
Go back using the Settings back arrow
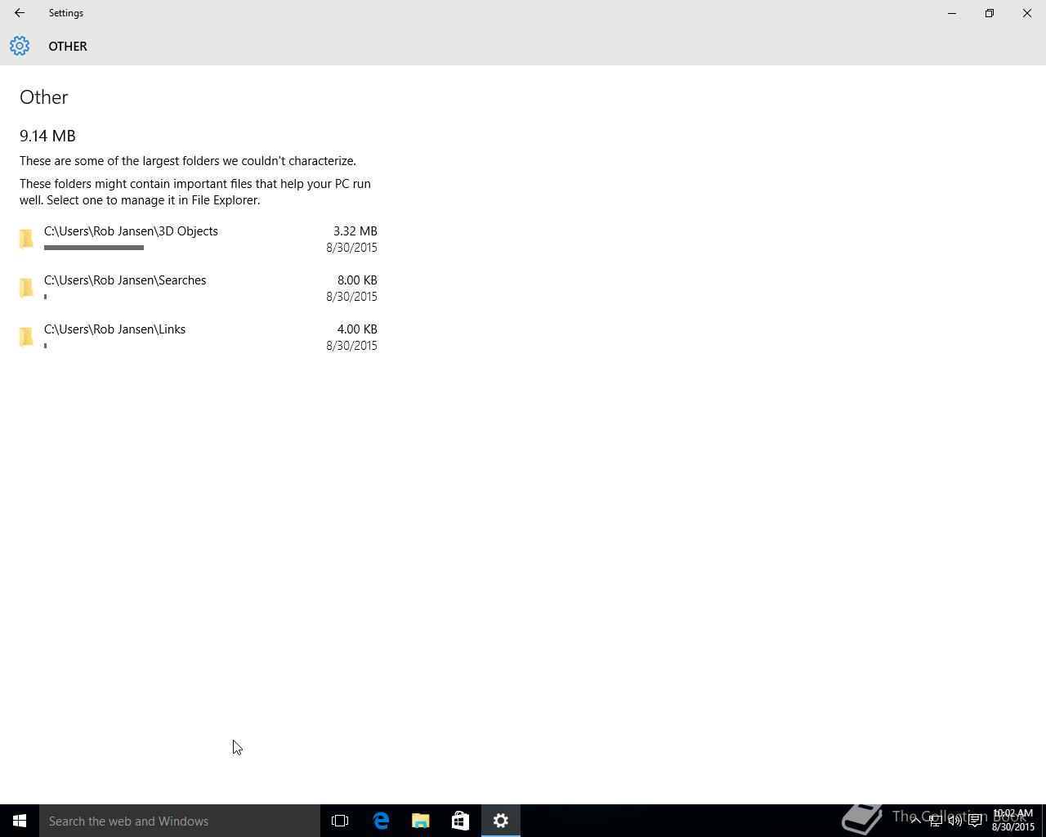pos(20,13)
